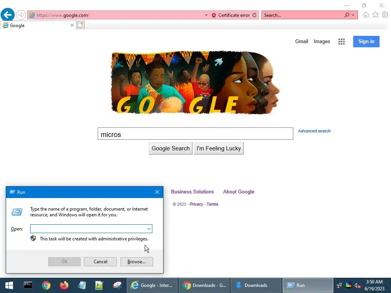Focus the Google search box containing micros

click(195, 134)
